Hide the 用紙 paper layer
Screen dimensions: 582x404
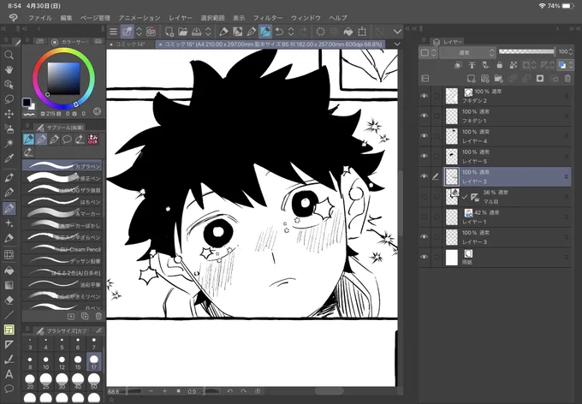[424, 257]
